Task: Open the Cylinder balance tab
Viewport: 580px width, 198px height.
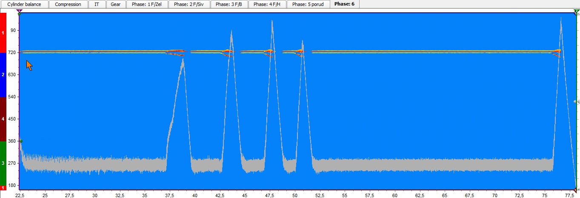Action: [x=24, y=4]
